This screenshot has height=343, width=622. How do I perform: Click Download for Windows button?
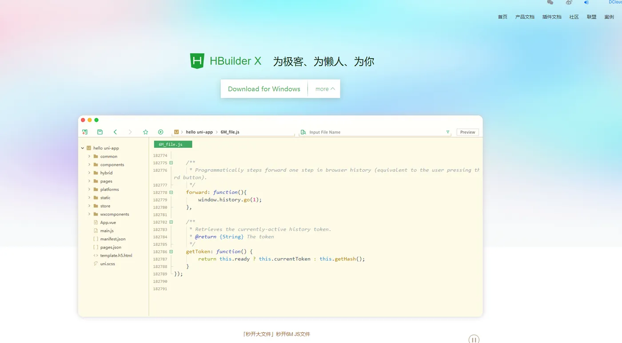264,89
